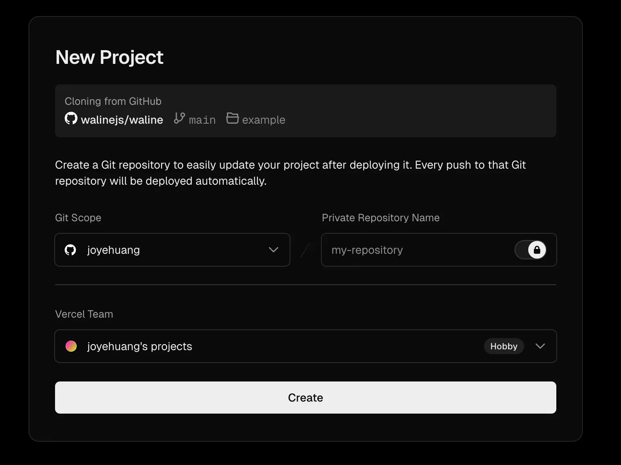
Task: Click the GitHub logo beside walinejs/waline
Action: click(x=71, y=118)
